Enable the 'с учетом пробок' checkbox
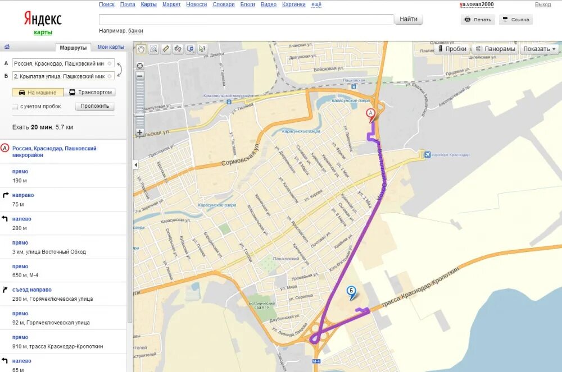 (x=15, y=107)
